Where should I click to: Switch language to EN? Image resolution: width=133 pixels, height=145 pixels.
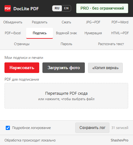(66, 8)
